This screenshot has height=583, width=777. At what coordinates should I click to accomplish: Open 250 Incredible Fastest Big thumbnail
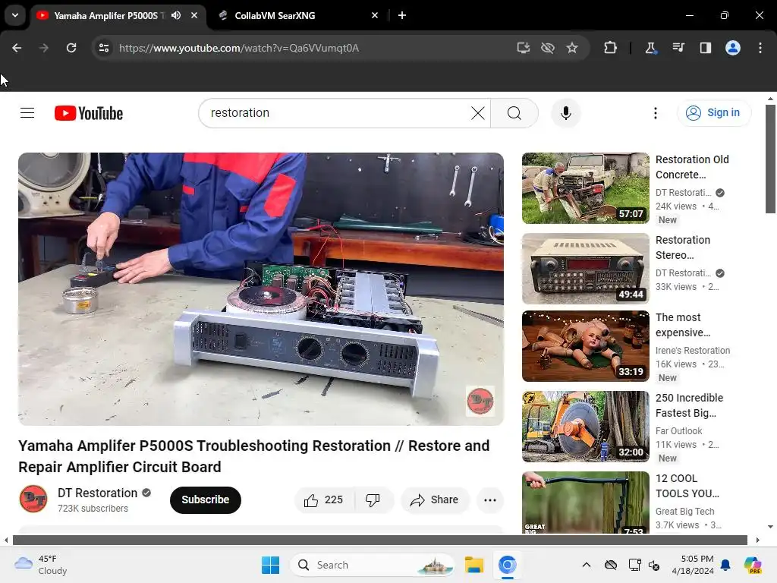coord(585,427)
